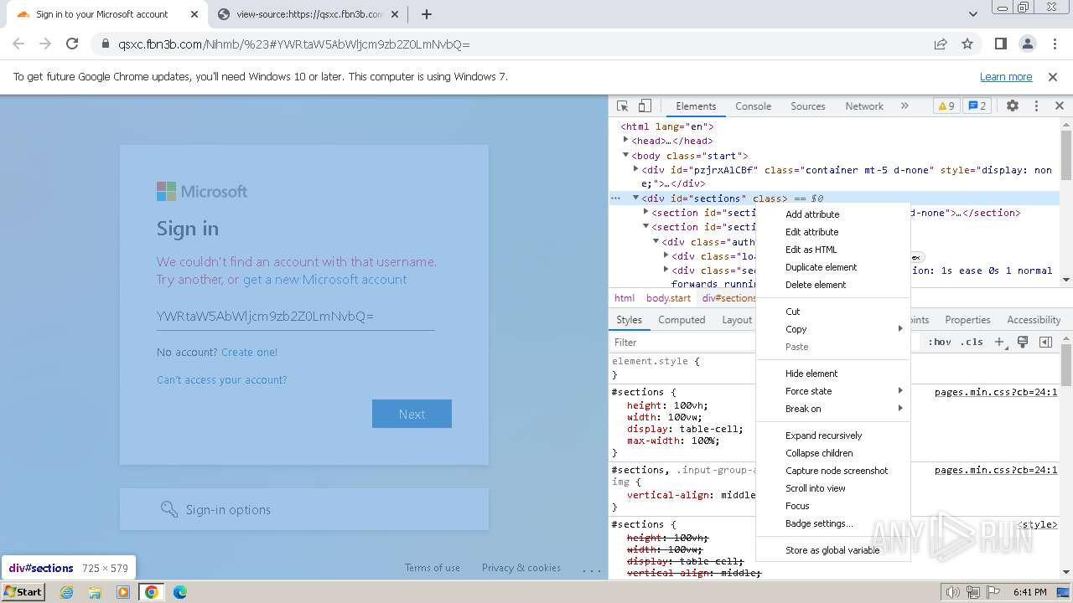
Task: Add new style rule plus icon
Action: (x=999, y=342)
